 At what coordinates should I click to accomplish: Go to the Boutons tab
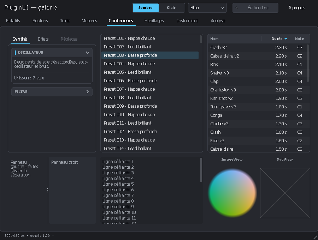tap(40, 21)
